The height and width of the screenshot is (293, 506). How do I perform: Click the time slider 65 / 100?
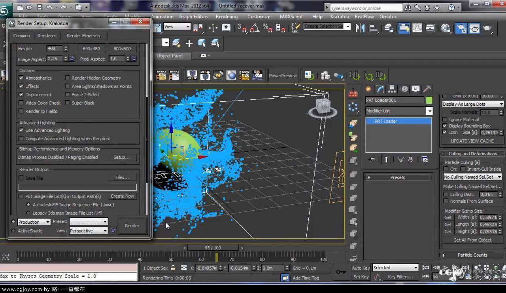coord(213,248)
